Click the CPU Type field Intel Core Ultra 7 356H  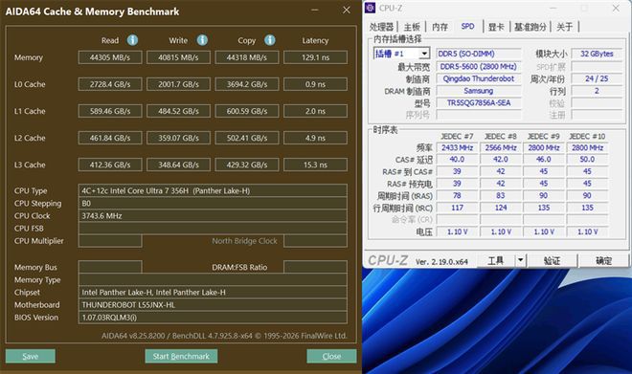[x=213, y=190]
